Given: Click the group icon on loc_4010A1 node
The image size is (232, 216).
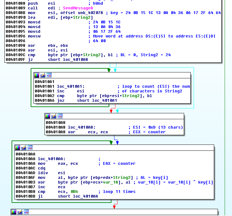Looking at the screenshot, I should tap(49, 75).
